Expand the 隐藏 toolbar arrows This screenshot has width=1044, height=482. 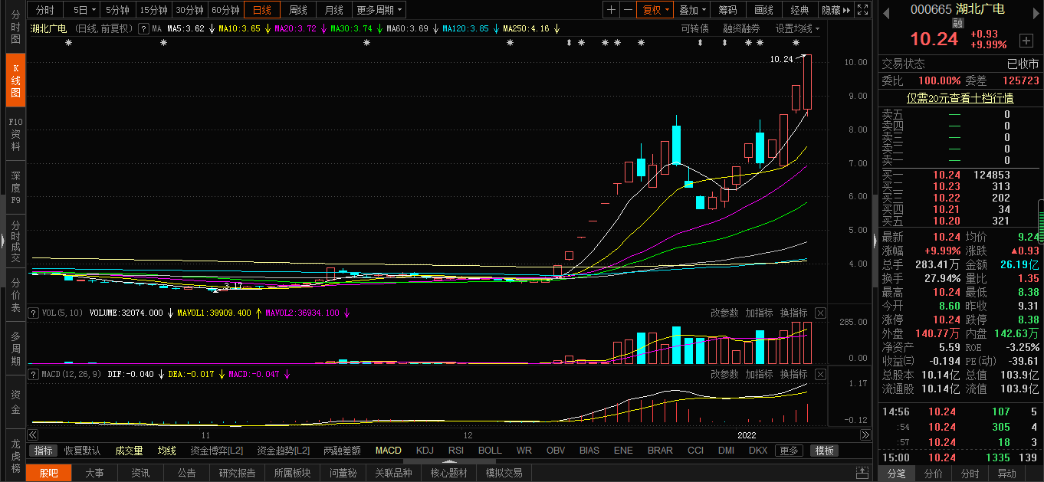[836, 10]
